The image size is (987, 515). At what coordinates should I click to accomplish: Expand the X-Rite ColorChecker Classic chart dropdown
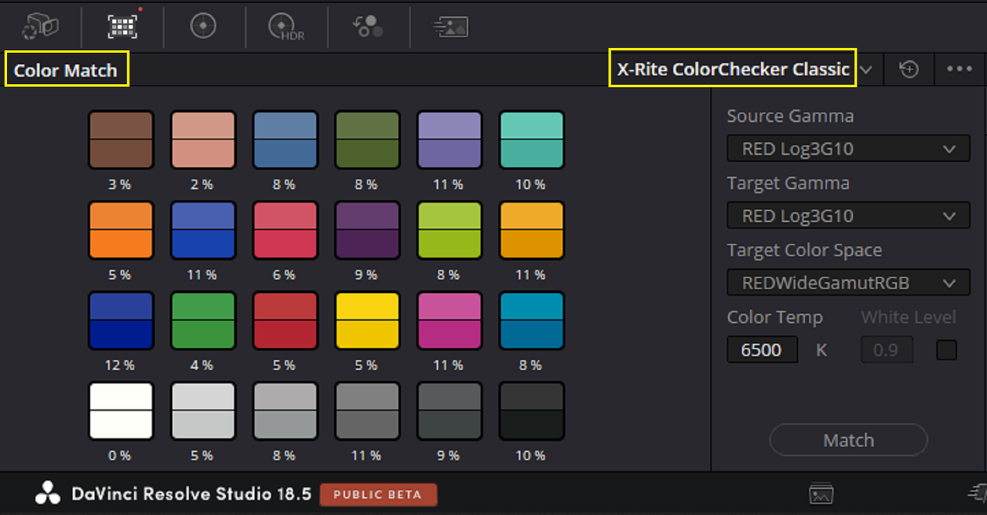point(866,70)
